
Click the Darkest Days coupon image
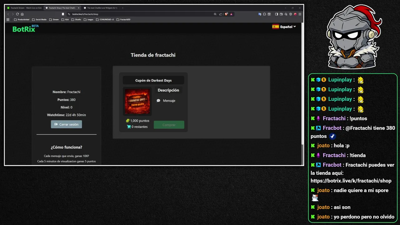137,102
